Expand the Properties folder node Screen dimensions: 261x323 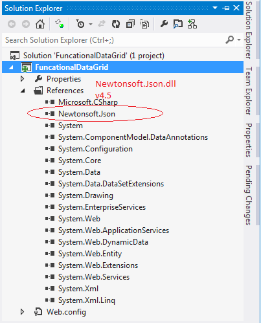22,79
